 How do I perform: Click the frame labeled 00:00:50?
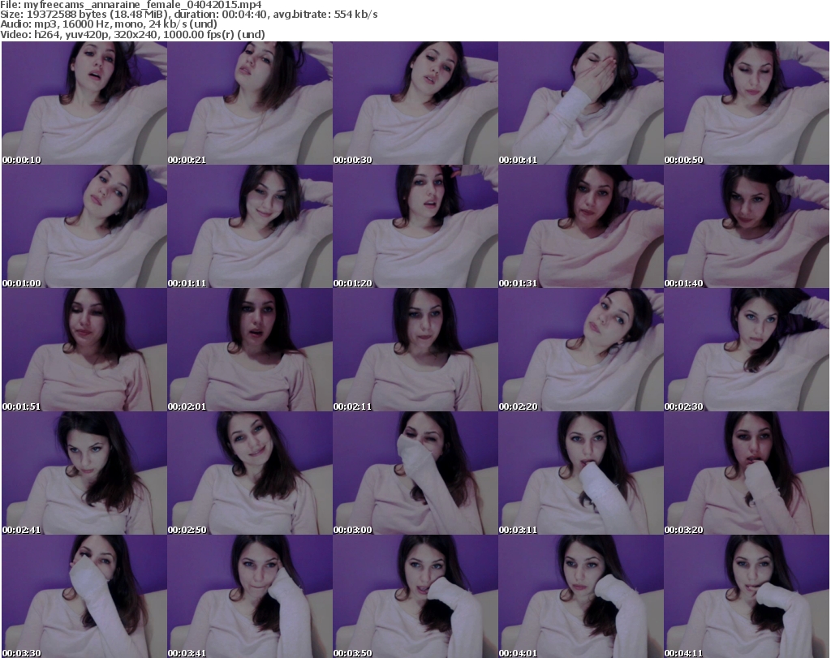747,103
